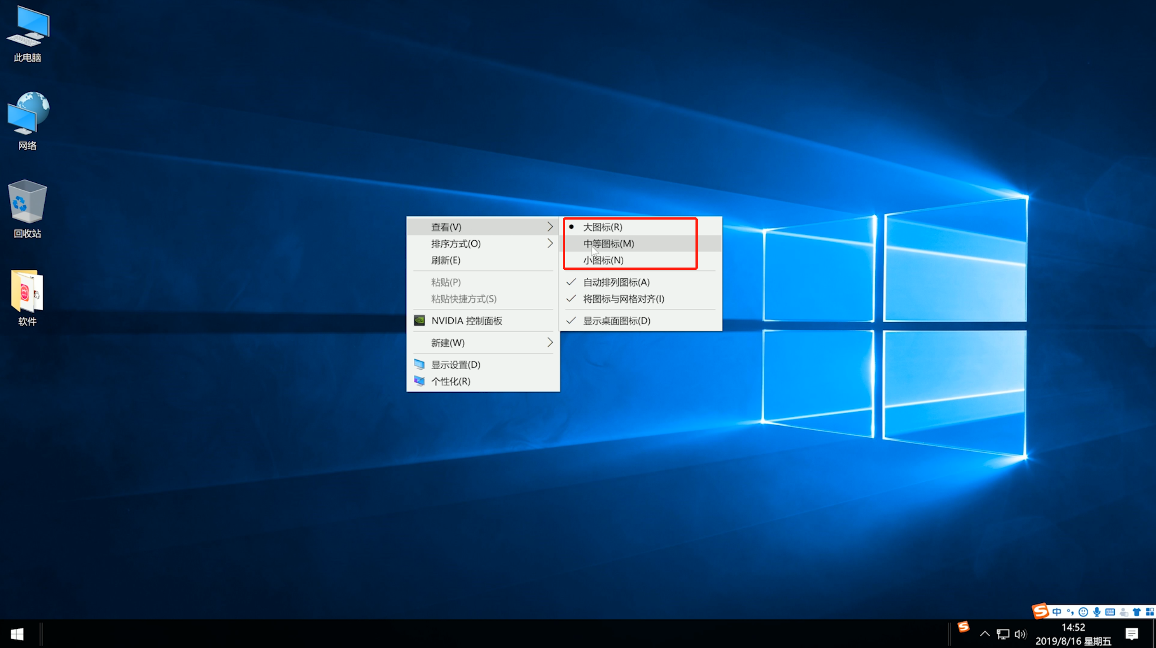Click the network icon in system tray

pos(1003,634)
